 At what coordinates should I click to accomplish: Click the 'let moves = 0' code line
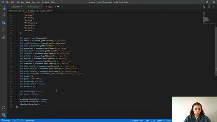tap(27, 76)
